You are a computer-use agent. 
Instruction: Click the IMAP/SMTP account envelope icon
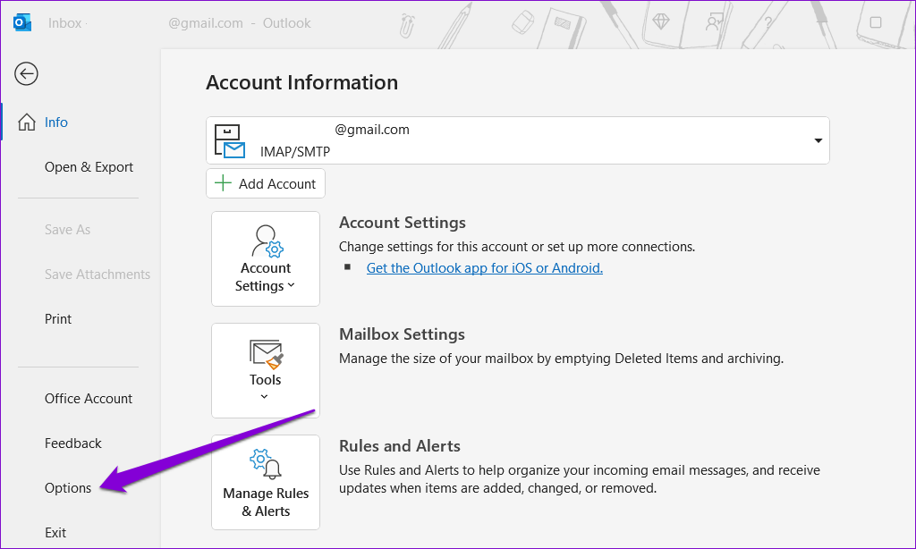(231, 139)
